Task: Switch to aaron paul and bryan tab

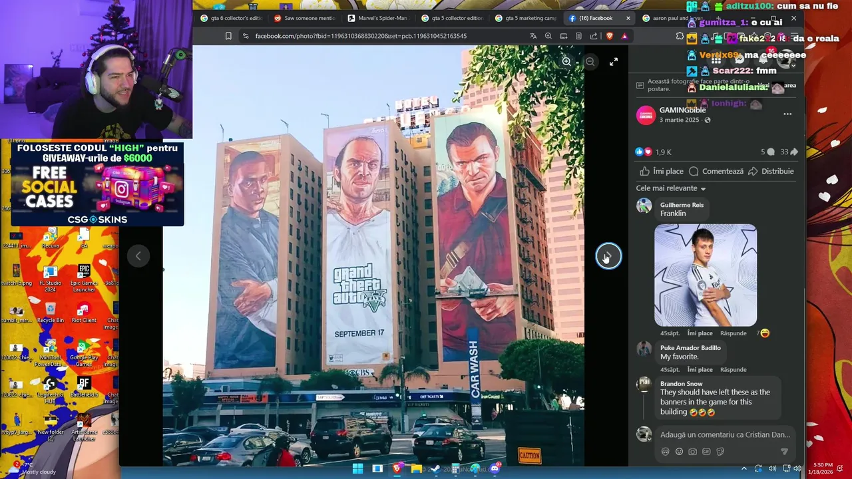Action: (x=672, y=18)
